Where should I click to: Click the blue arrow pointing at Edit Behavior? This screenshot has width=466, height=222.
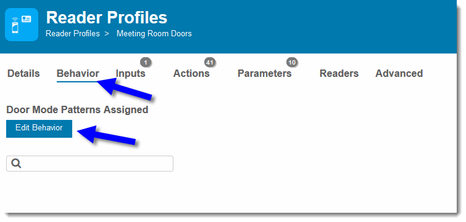click(107, 135)
